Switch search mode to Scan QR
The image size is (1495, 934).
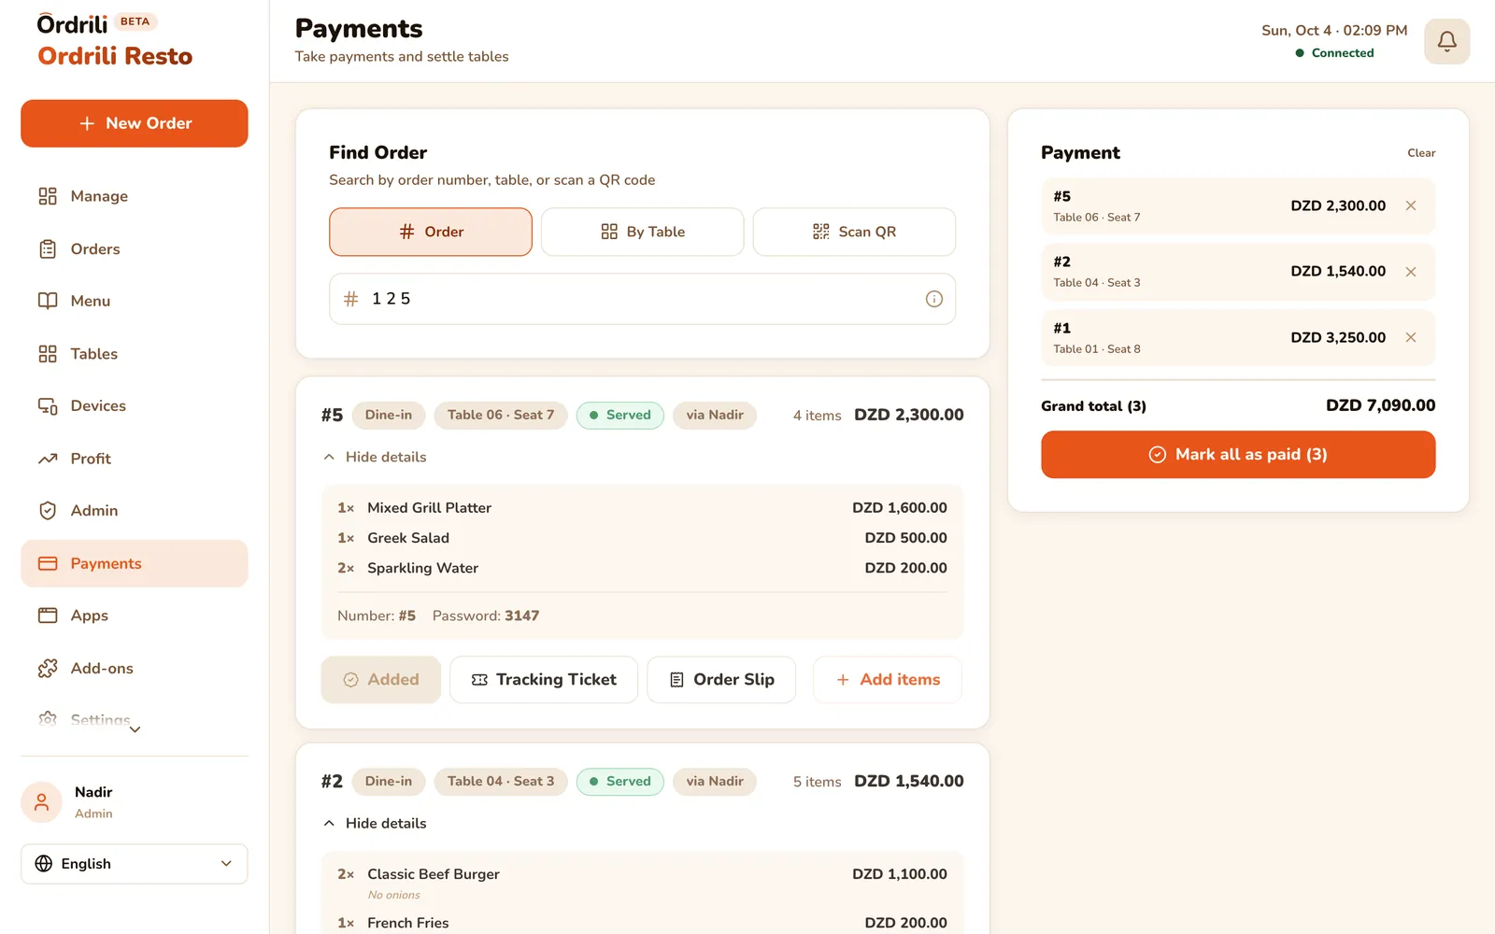854,232
